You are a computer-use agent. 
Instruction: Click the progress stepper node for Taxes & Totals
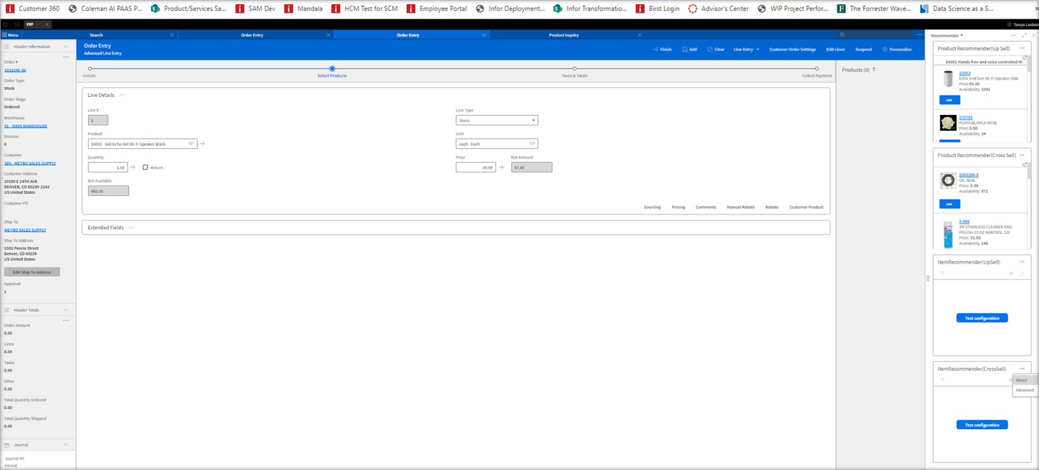point(574,69)
